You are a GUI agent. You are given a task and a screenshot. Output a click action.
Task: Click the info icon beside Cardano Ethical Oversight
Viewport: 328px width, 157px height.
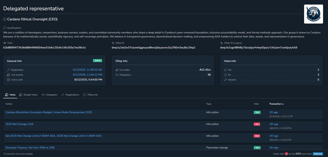tap(5, 19)
